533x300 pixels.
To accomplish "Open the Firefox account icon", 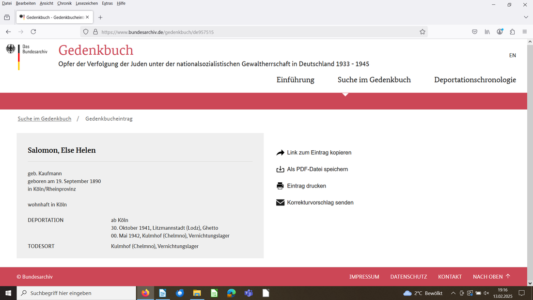I will point(500,32).
